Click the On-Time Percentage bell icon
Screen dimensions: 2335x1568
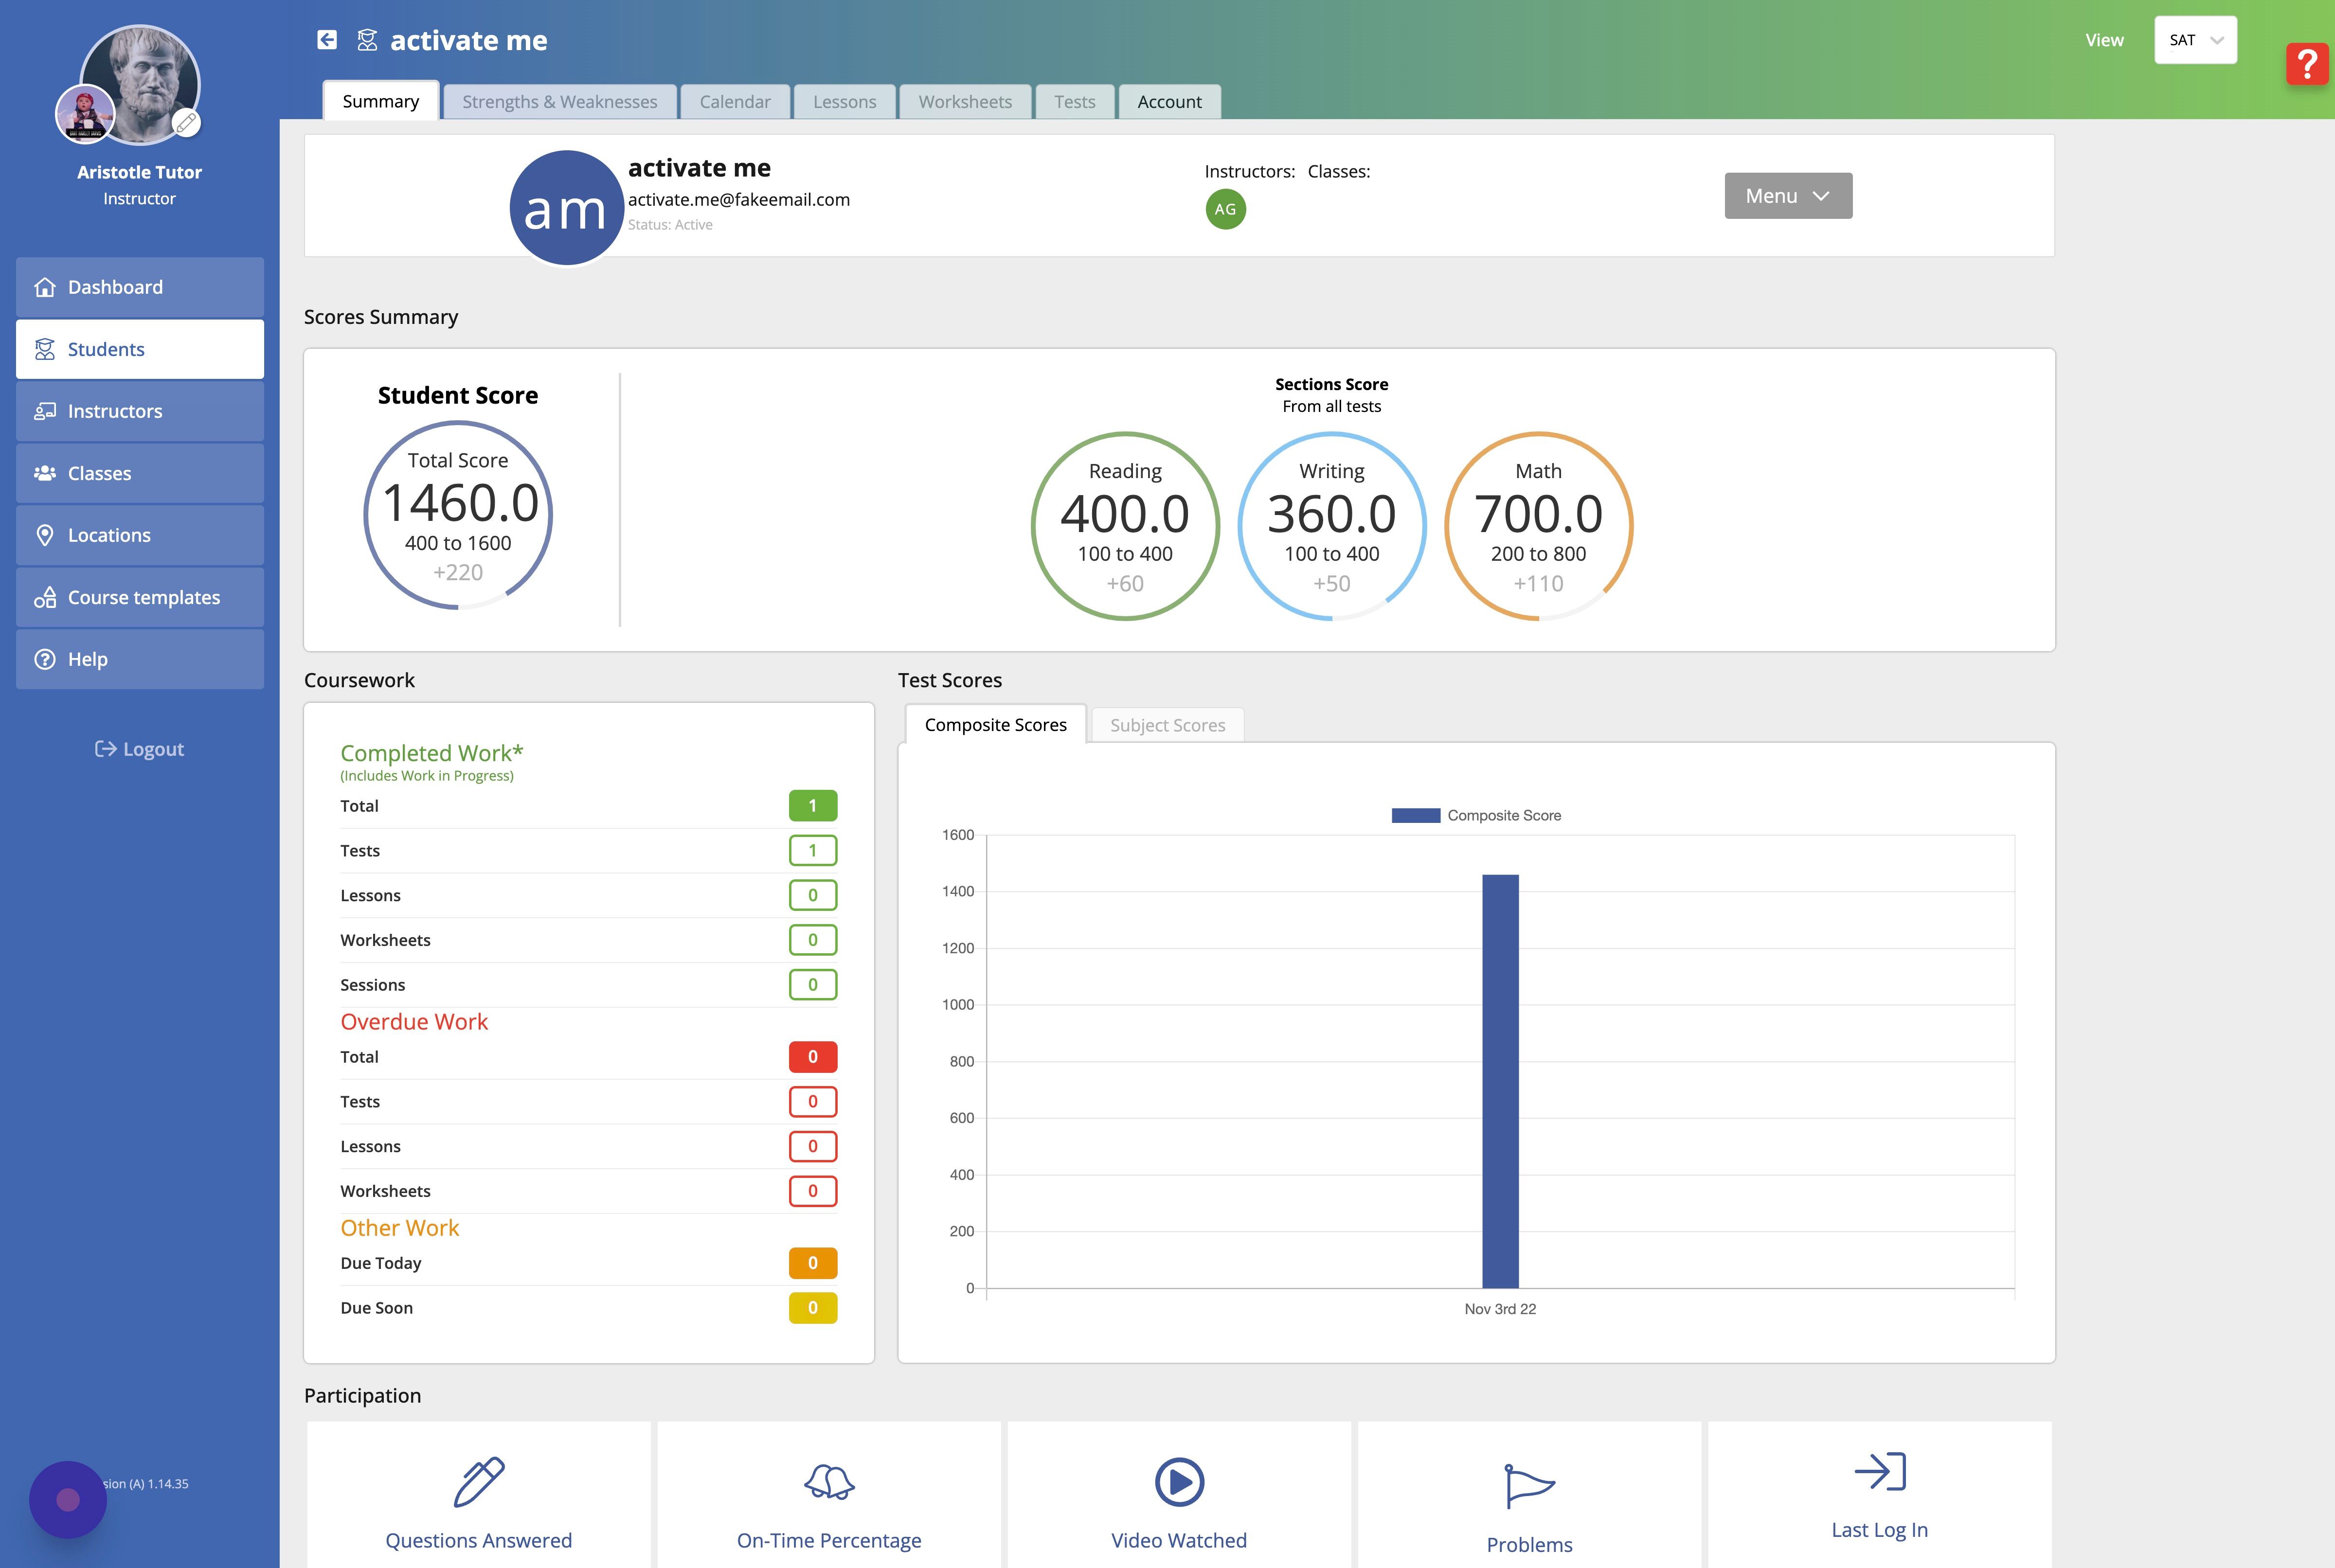pyautogui.click(x=829, y=1482)
